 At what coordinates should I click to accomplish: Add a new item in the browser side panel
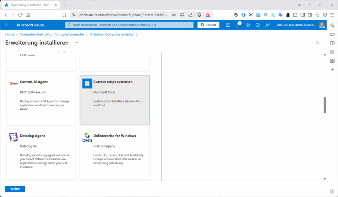[332, 70]
